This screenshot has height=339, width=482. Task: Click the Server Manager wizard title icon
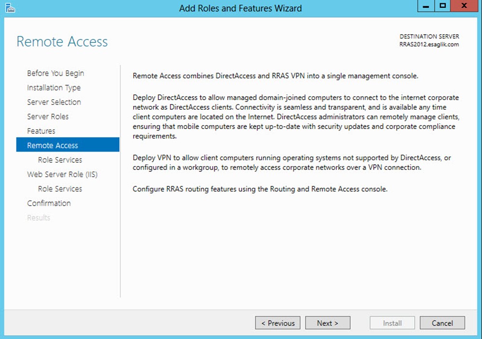(x=10, y=8)
